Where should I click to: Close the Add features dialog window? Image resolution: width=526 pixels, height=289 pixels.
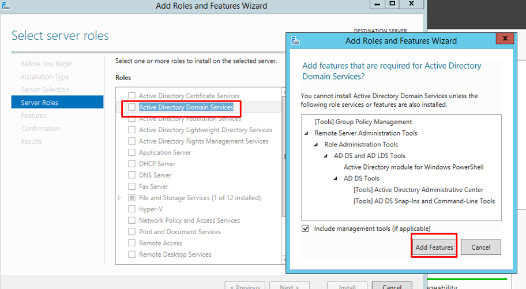point(505,39)
